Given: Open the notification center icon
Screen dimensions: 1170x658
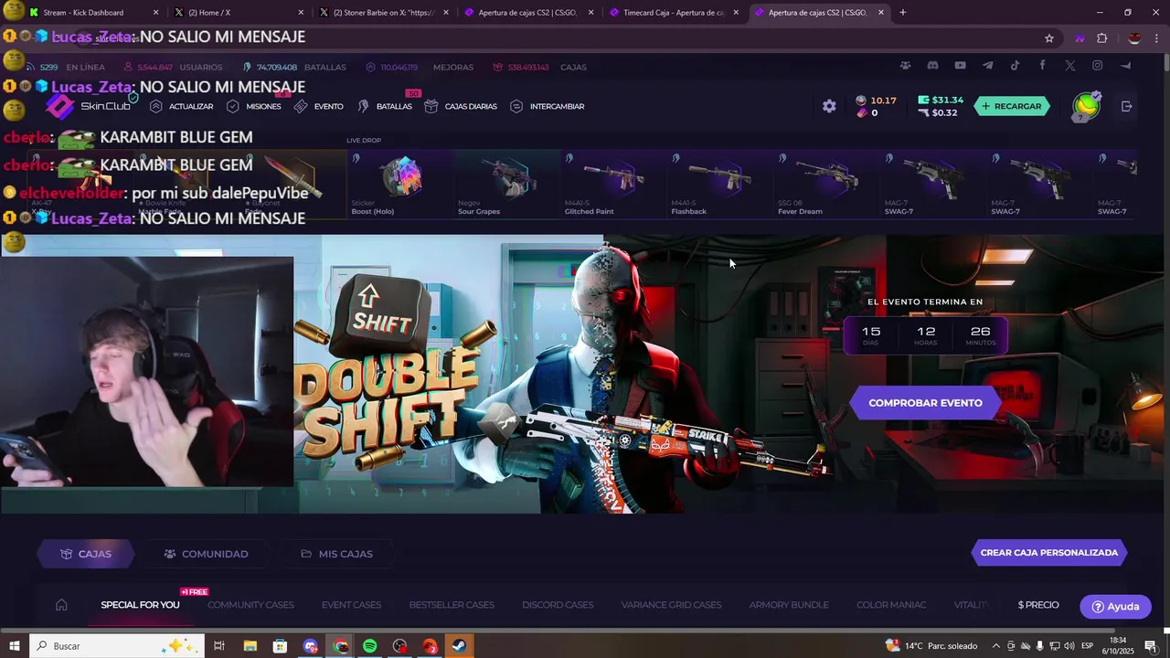Looking at the screenshot, I should [x=1151, y=646].
